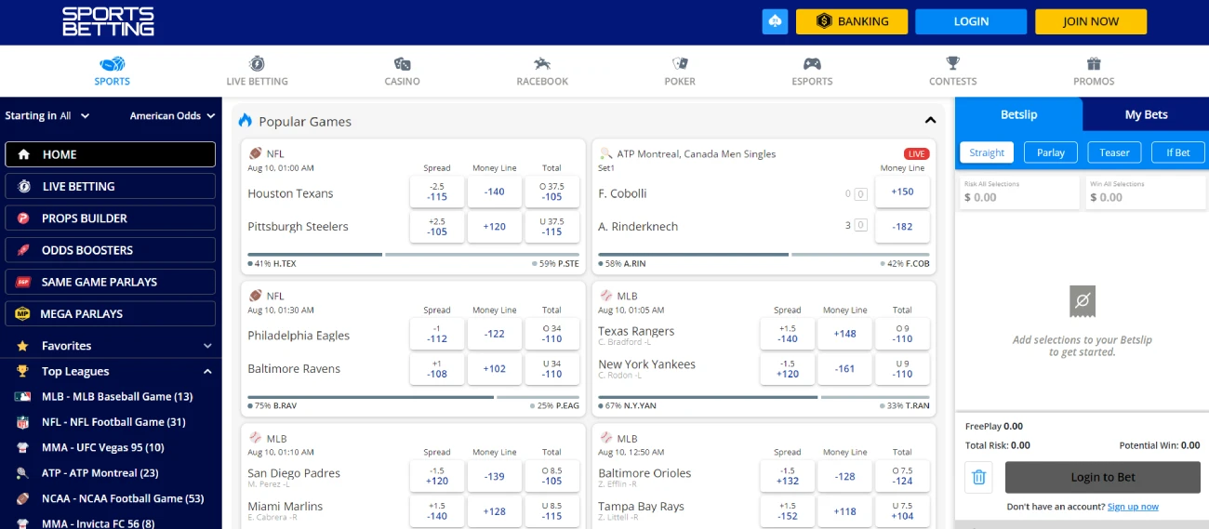
Task: Open MMA - Invicta FC 56 (8)
Action: coord(100,523)
